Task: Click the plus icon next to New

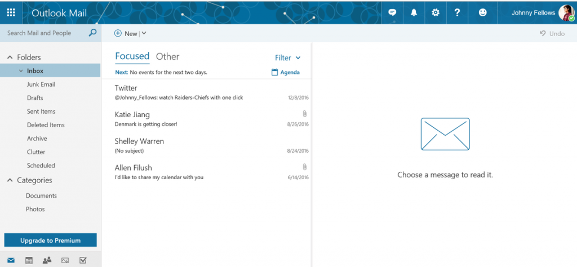Action: coord(118,33)
